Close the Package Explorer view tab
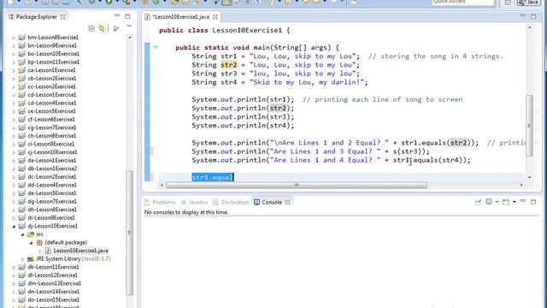Viewport: 547px width, 308px height. (x=62, y=17)
